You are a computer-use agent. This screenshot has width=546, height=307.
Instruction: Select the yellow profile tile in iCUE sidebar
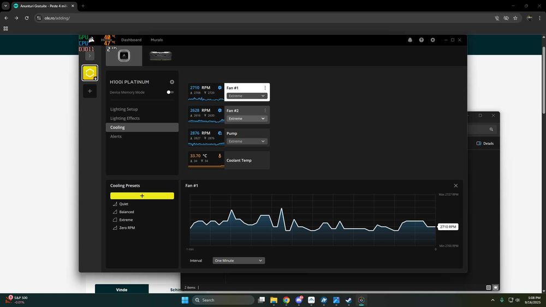pos(90,73)
